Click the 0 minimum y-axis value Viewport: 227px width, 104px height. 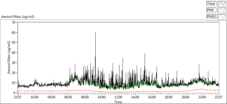pos(15,93)
